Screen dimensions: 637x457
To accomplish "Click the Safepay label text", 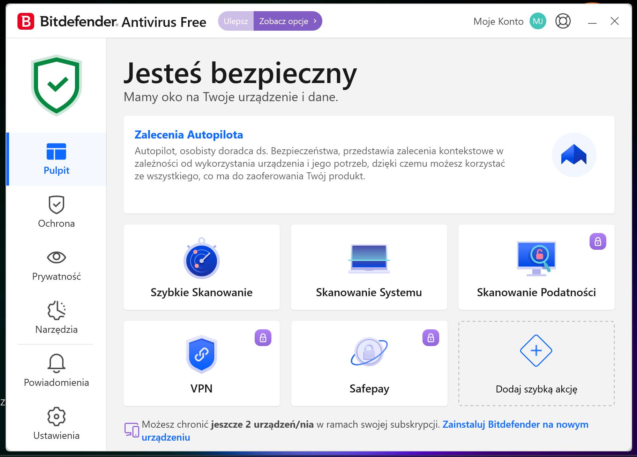I will [x=369, y=389].
